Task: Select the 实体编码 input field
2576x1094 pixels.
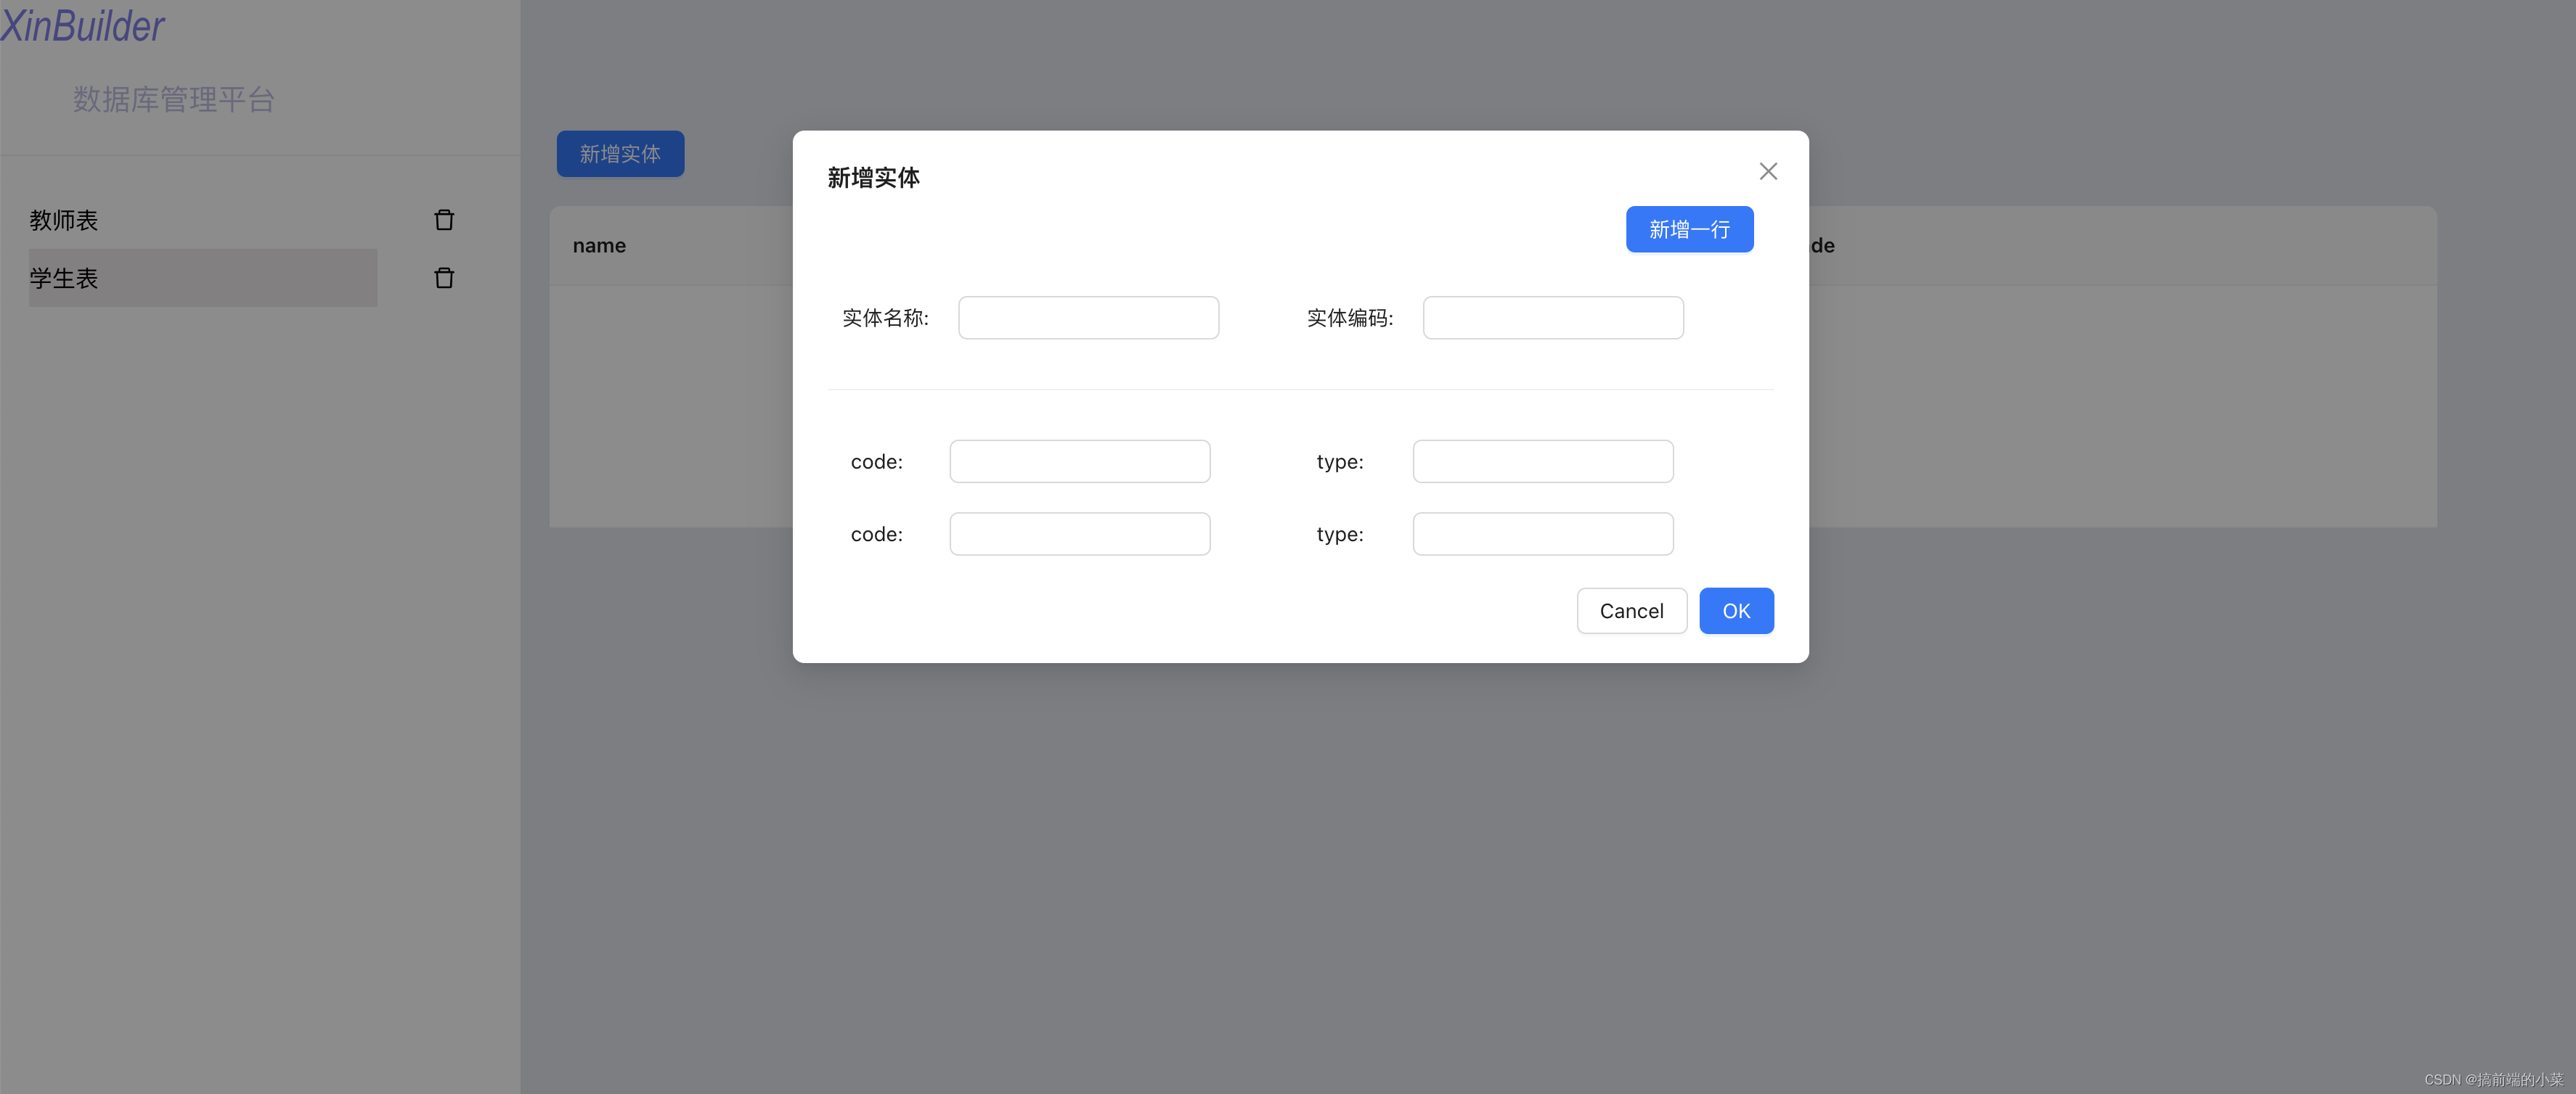Action: coord(1551,317)
